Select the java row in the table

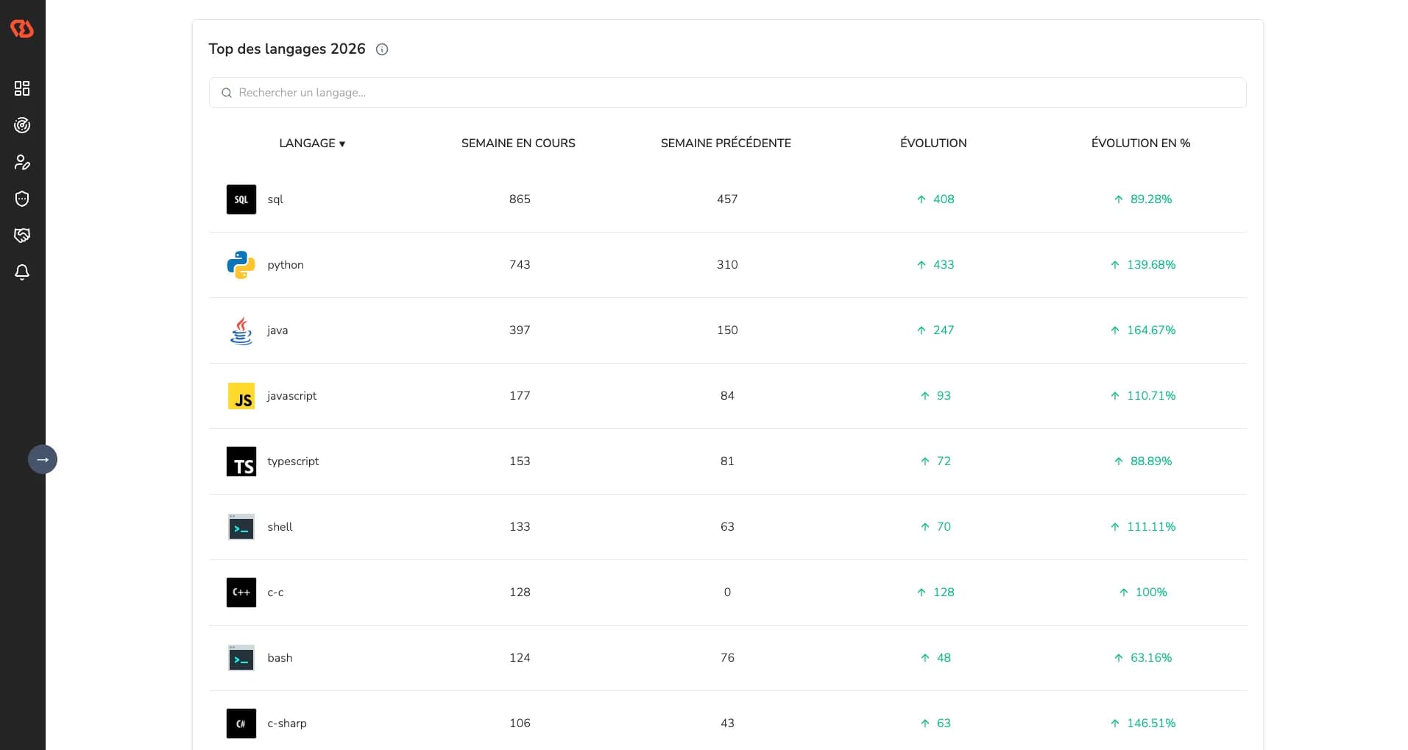(x=277, y=330)
